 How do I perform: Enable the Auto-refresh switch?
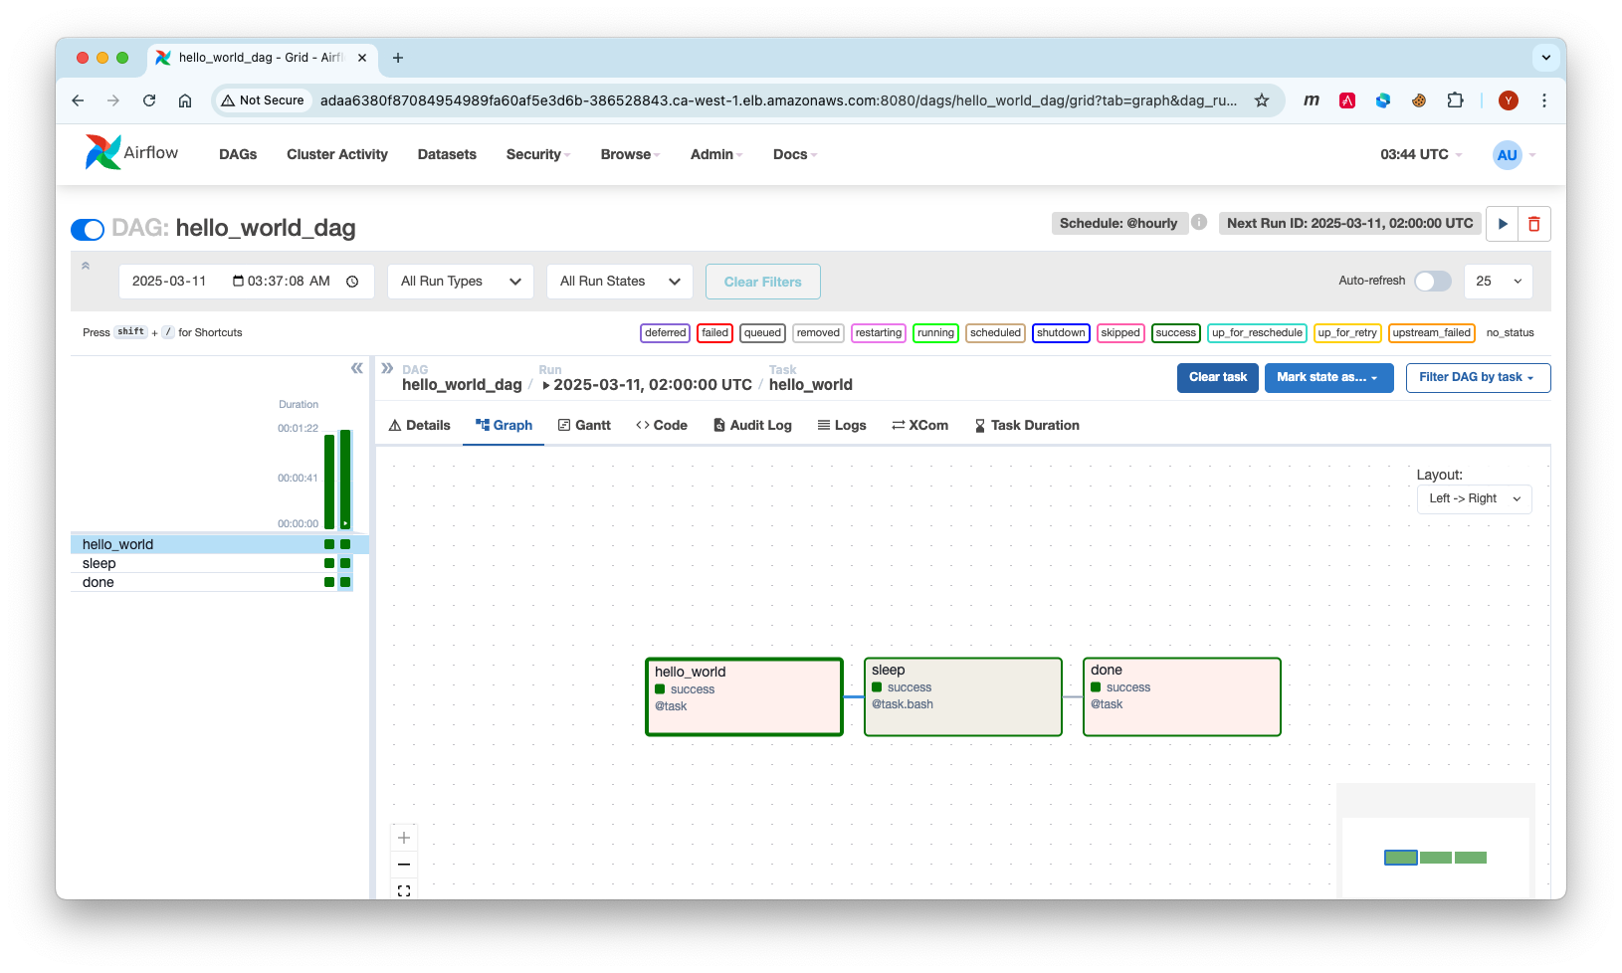click(1433, 282)
